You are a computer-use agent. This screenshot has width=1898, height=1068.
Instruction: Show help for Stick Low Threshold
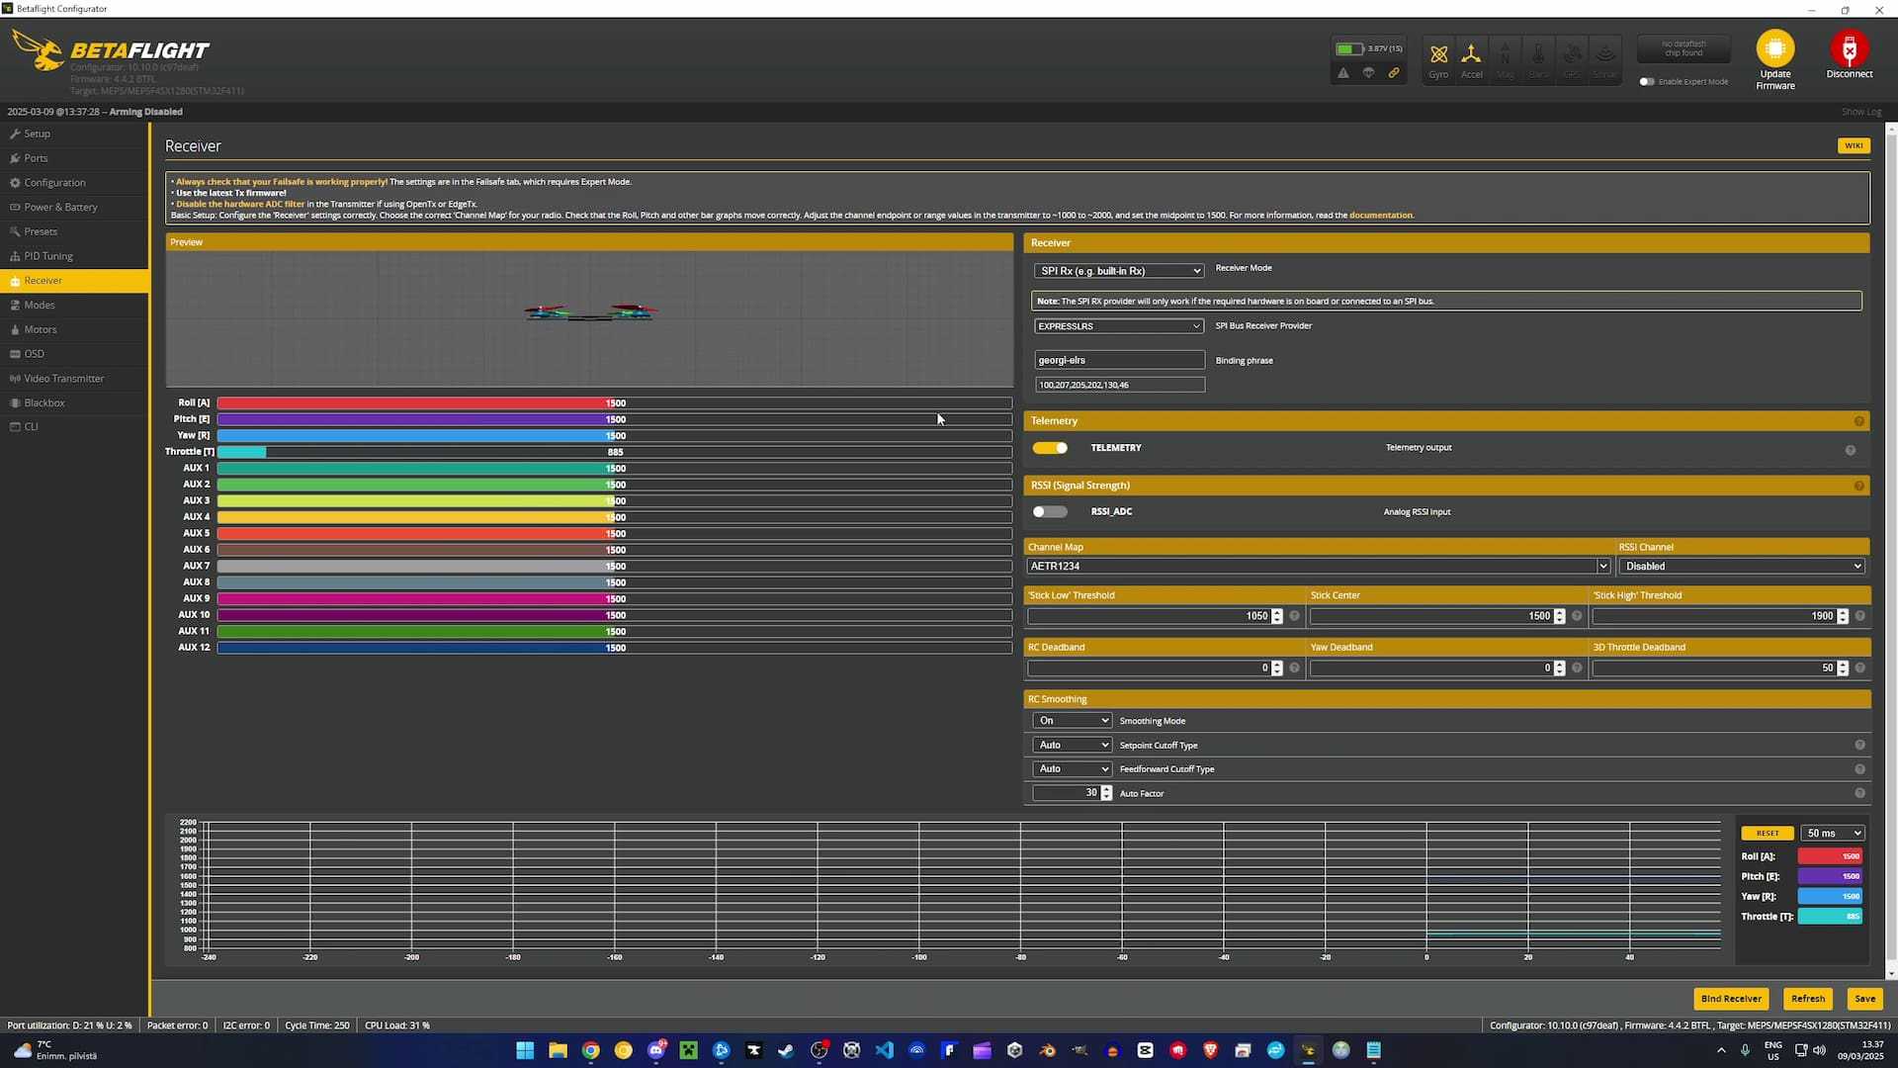[x=1294, y=616]
